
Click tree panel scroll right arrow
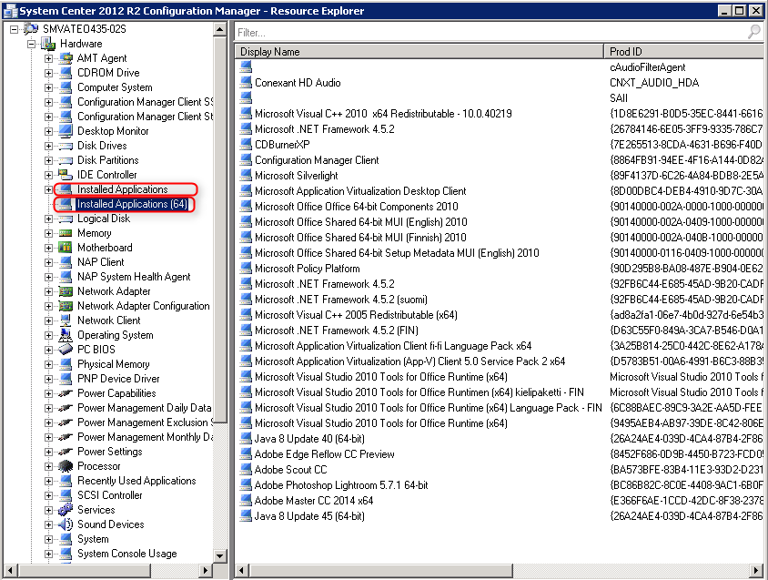[206, 570]
